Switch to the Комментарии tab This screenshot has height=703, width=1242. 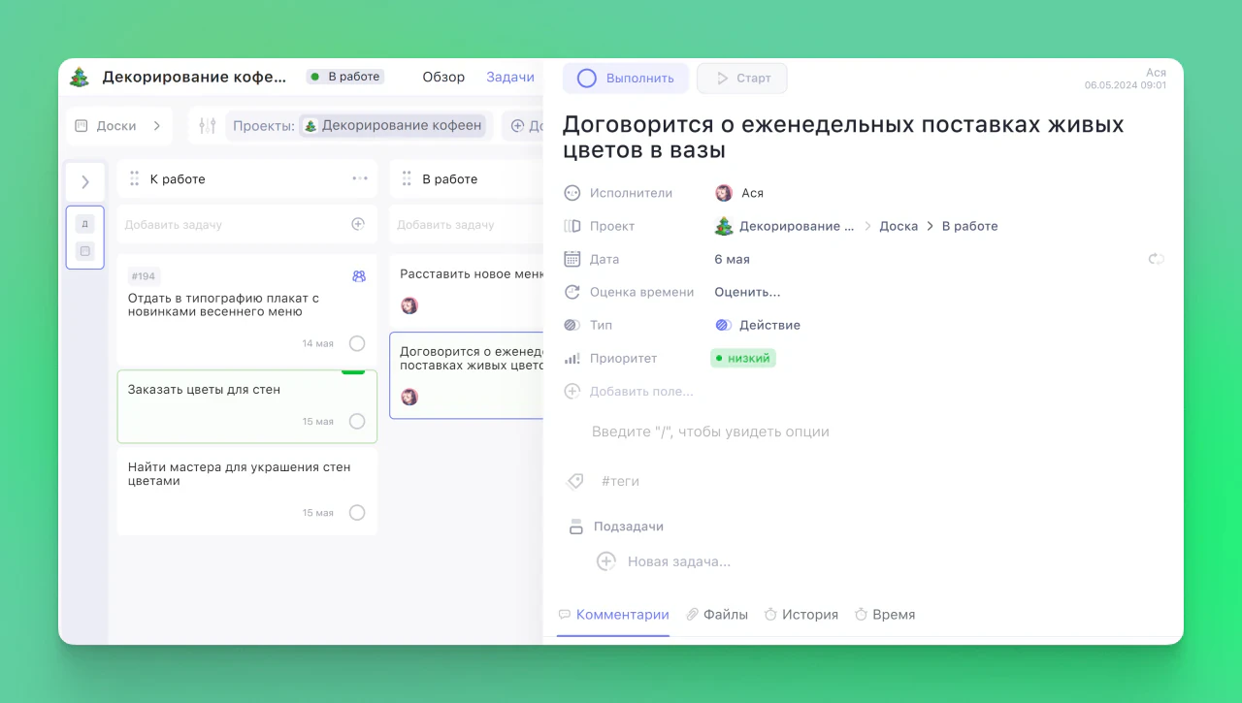click(613, 614)
